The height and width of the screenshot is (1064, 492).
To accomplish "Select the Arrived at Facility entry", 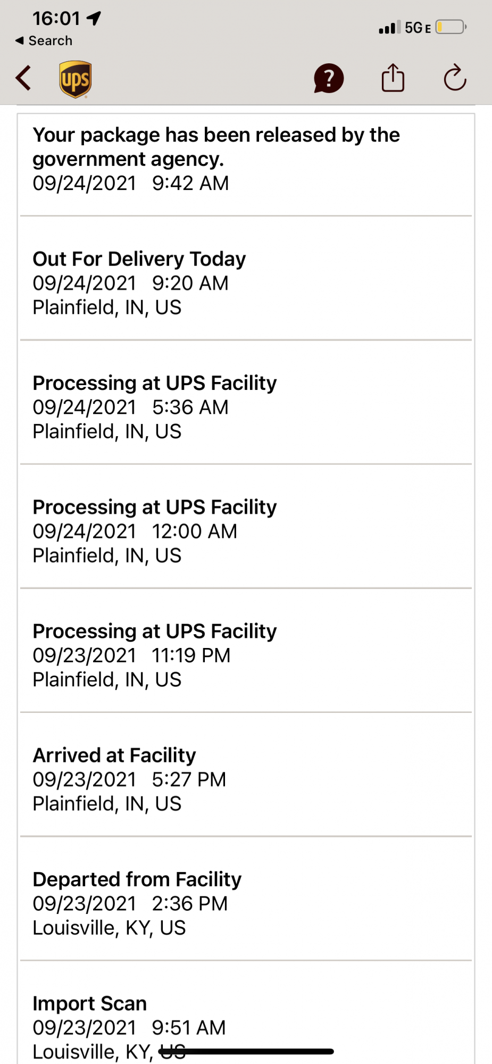I will (246, 779).
